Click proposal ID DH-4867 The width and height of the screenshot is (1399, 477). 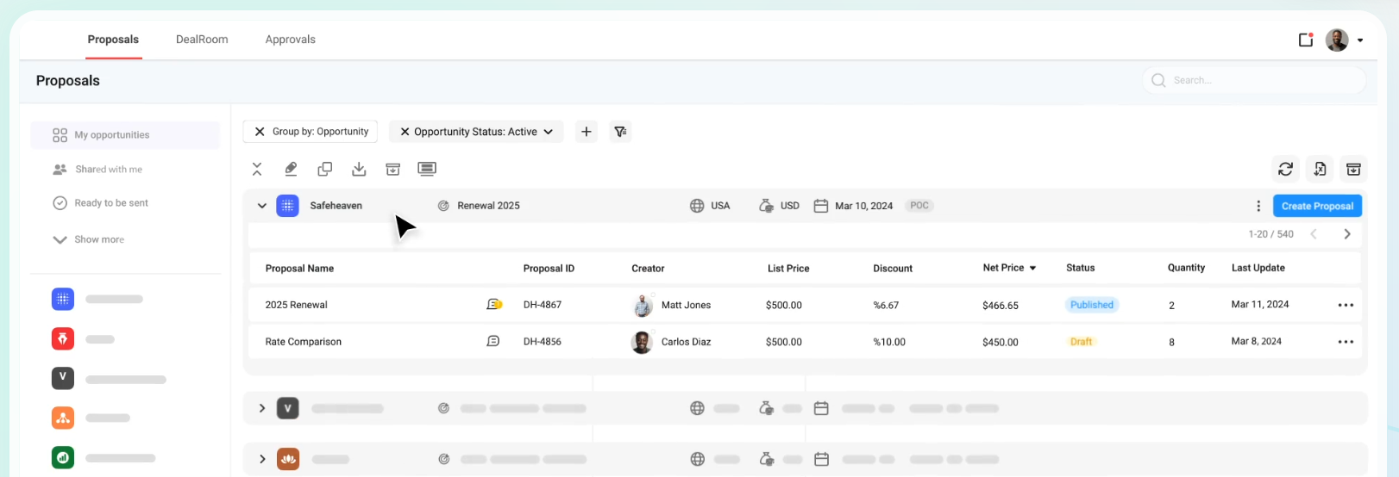click(542, 305)
